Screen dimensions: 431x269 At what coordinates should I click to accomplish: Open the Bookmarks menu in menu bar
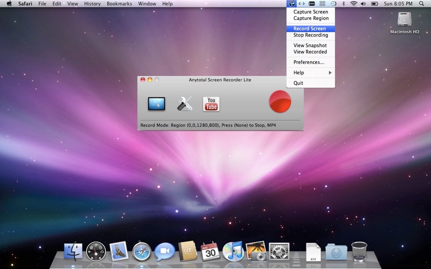click(x=119, y=4)
